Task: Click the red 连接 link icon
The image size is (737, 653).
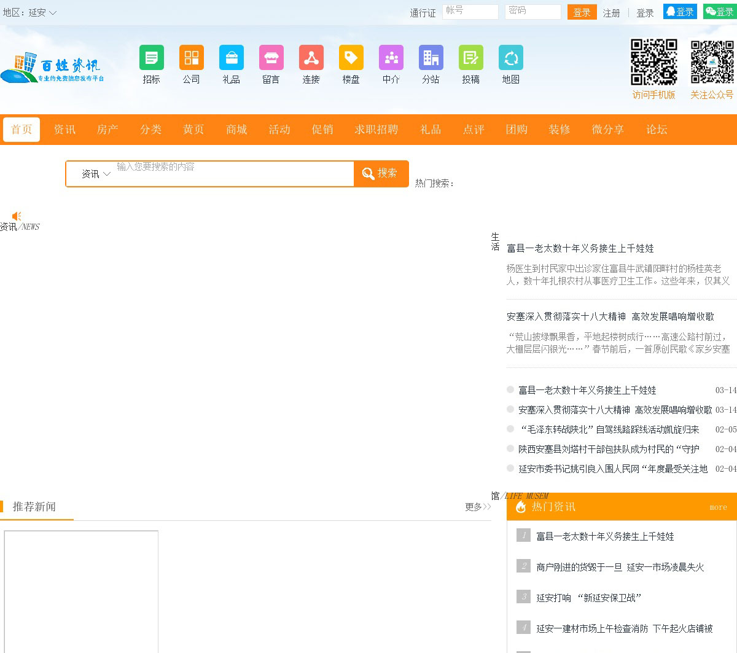Action: tap(311, 58)
